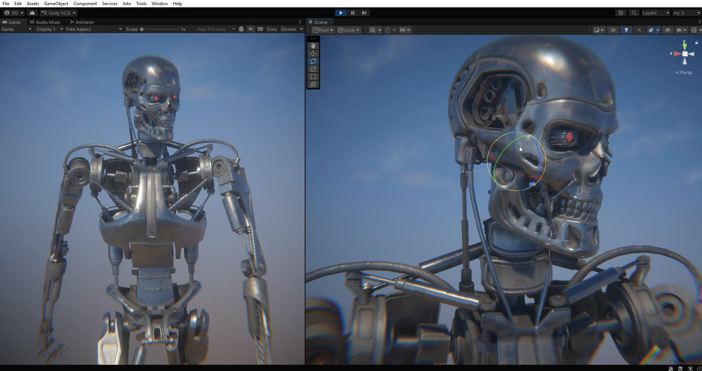Select the Move tool in Scene toolbar
702x371 pixels.
pos(313,53)
